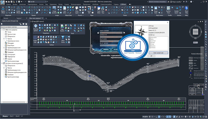Toggle the Parcels checkbox in C3DTools dialog

[149, 43]
